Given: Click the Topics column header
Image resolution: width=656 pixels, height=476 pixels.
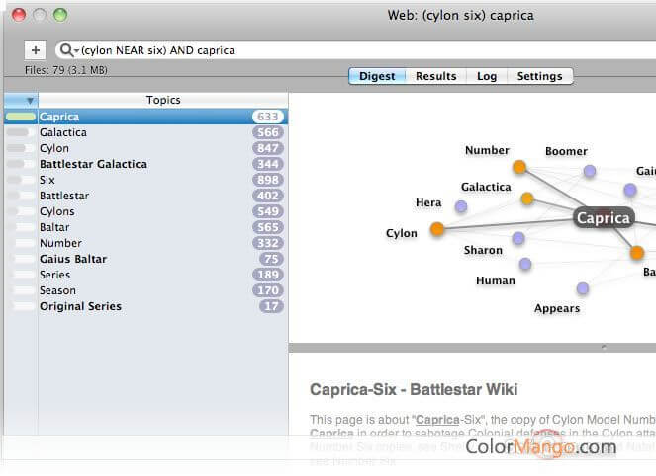Looking at the screenshot, I should point(163,100).
